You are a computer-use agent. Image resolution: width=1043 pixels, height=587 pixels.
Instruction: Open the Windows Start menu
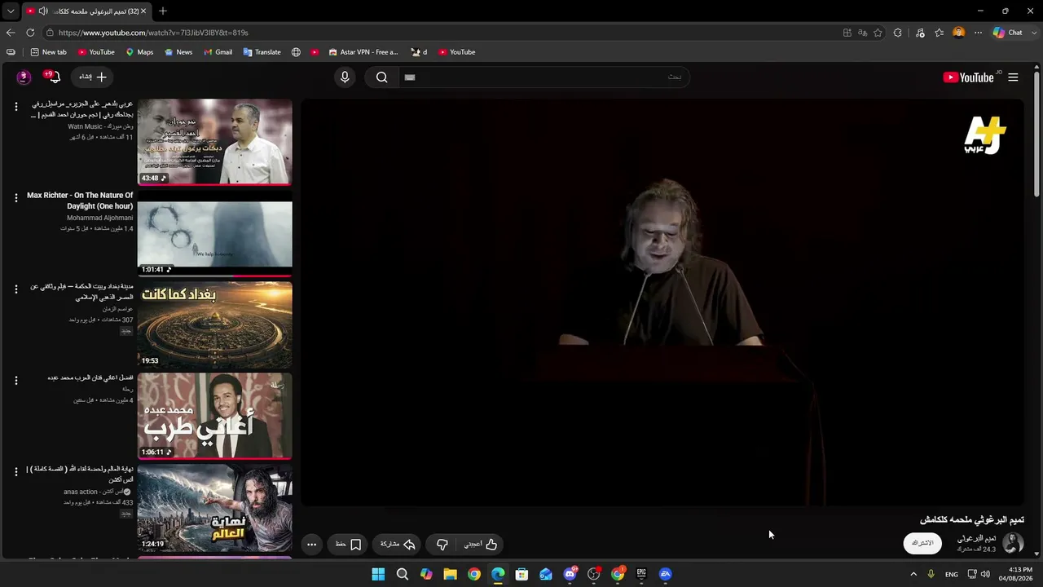pos(378,575)
